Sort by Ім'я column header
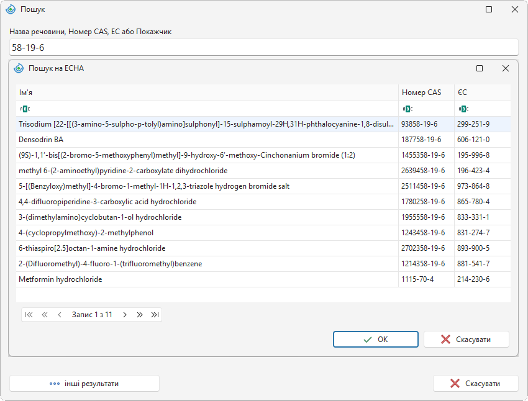528x401 pixels. (x=207, y=92)
